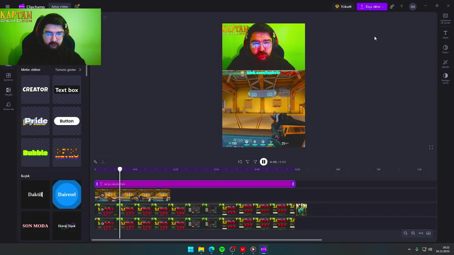The height and width of the screenshot is (255, 454).
Task: Expand Tümünü göster for text styles
Action: coord(68,70)
